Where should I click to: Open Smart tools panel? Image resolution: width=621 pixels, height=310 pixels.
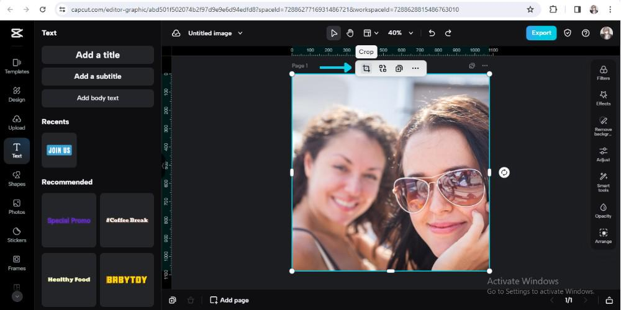click(x=603, y=182)
